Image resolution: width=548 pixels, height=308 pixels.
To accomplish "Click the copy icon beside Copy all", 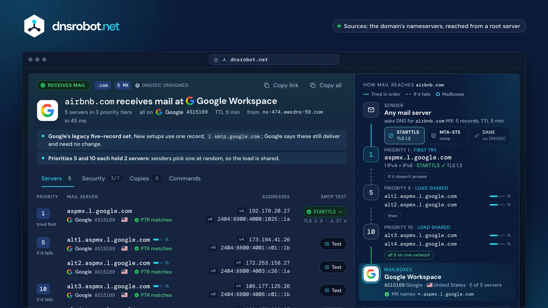I will pyautogui.click(x=313, y=85).
